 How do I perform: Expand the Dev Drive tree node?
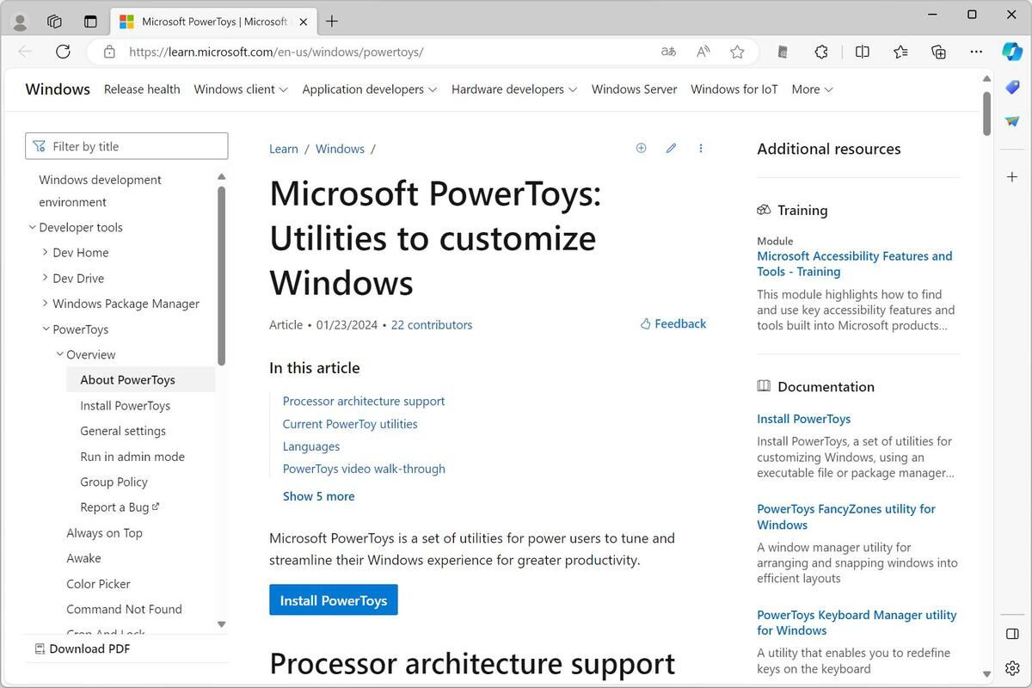pyautogui.click(x=46, y=279)
